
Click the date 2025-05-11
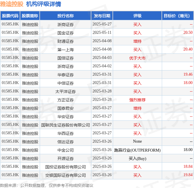coord(102,33)
